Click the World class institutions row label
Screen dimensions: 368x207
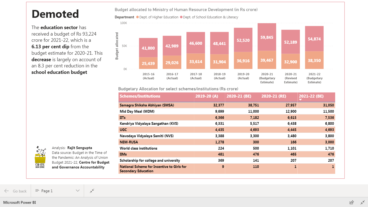pyautogui.click(x=138, y=148)
